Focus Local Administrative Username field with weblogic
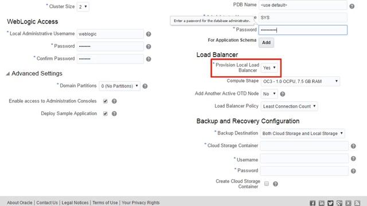Image resolution: width=367 pixels, height=206 pixels. (110, 34)
